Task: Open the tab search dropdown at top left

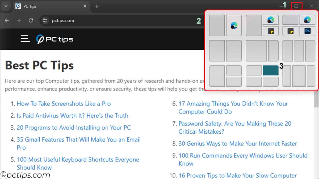Action: (6, 6)
